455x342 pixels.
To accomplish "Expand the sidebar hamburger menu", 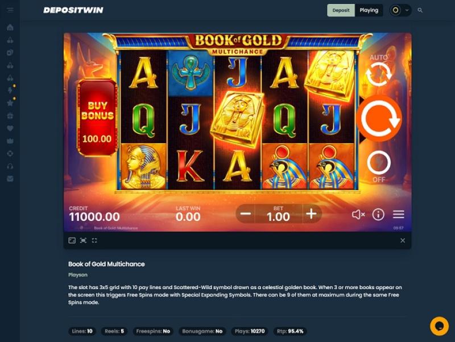I will [x=10, y=10].
